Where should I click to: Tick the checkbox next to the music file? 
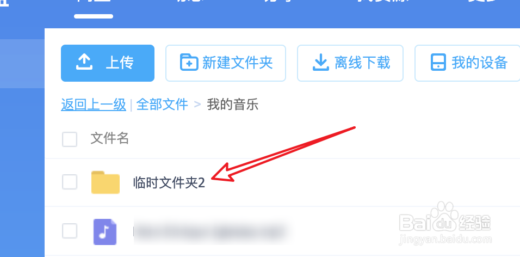(70, 231)
